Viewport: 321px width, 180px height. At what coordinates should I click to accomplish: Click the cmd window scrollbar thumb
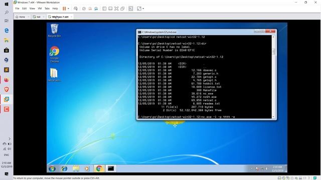[x=273, y=51]
